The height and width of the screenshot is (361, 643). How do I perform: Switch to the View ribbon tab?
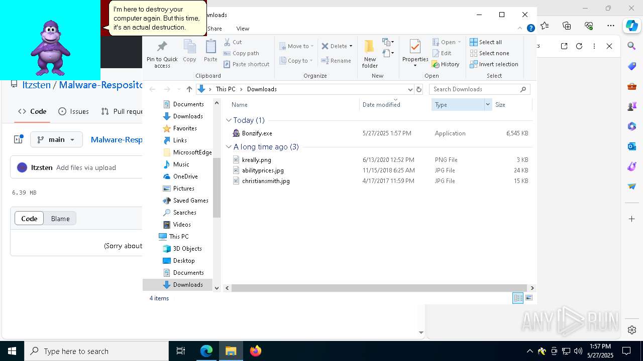(243, 29)
